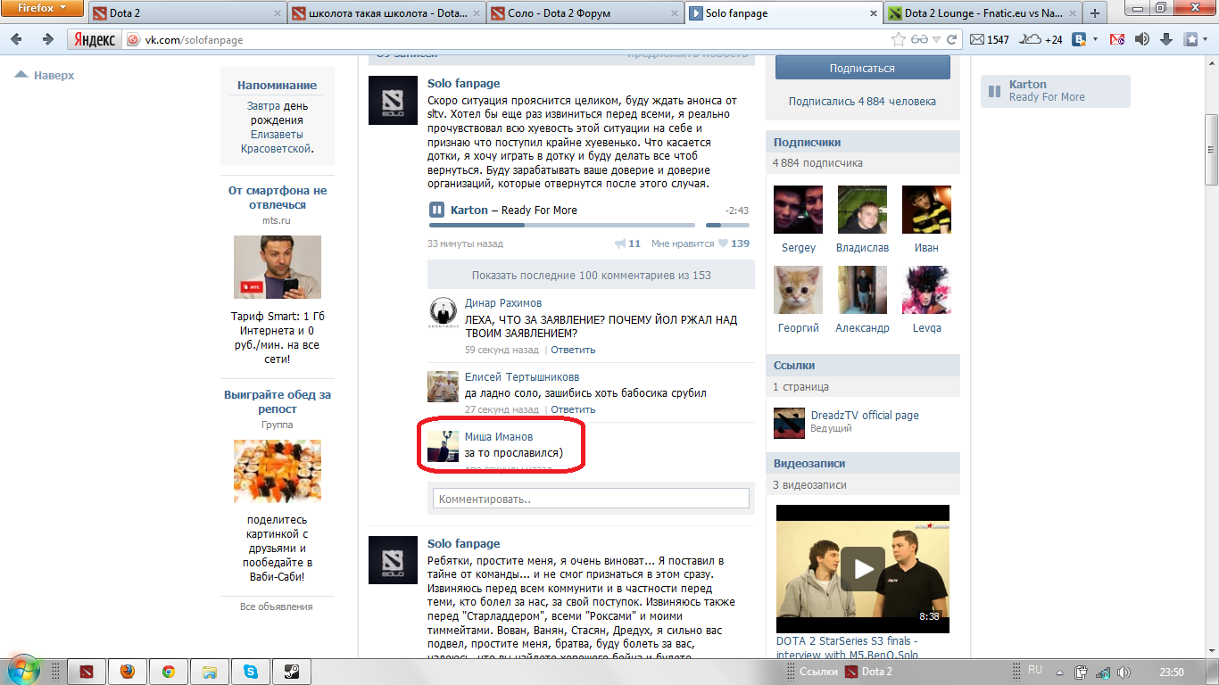The image size is (1219, 685).
Task: Adjust the audio volume slider in post
Action: coord(726,225)
